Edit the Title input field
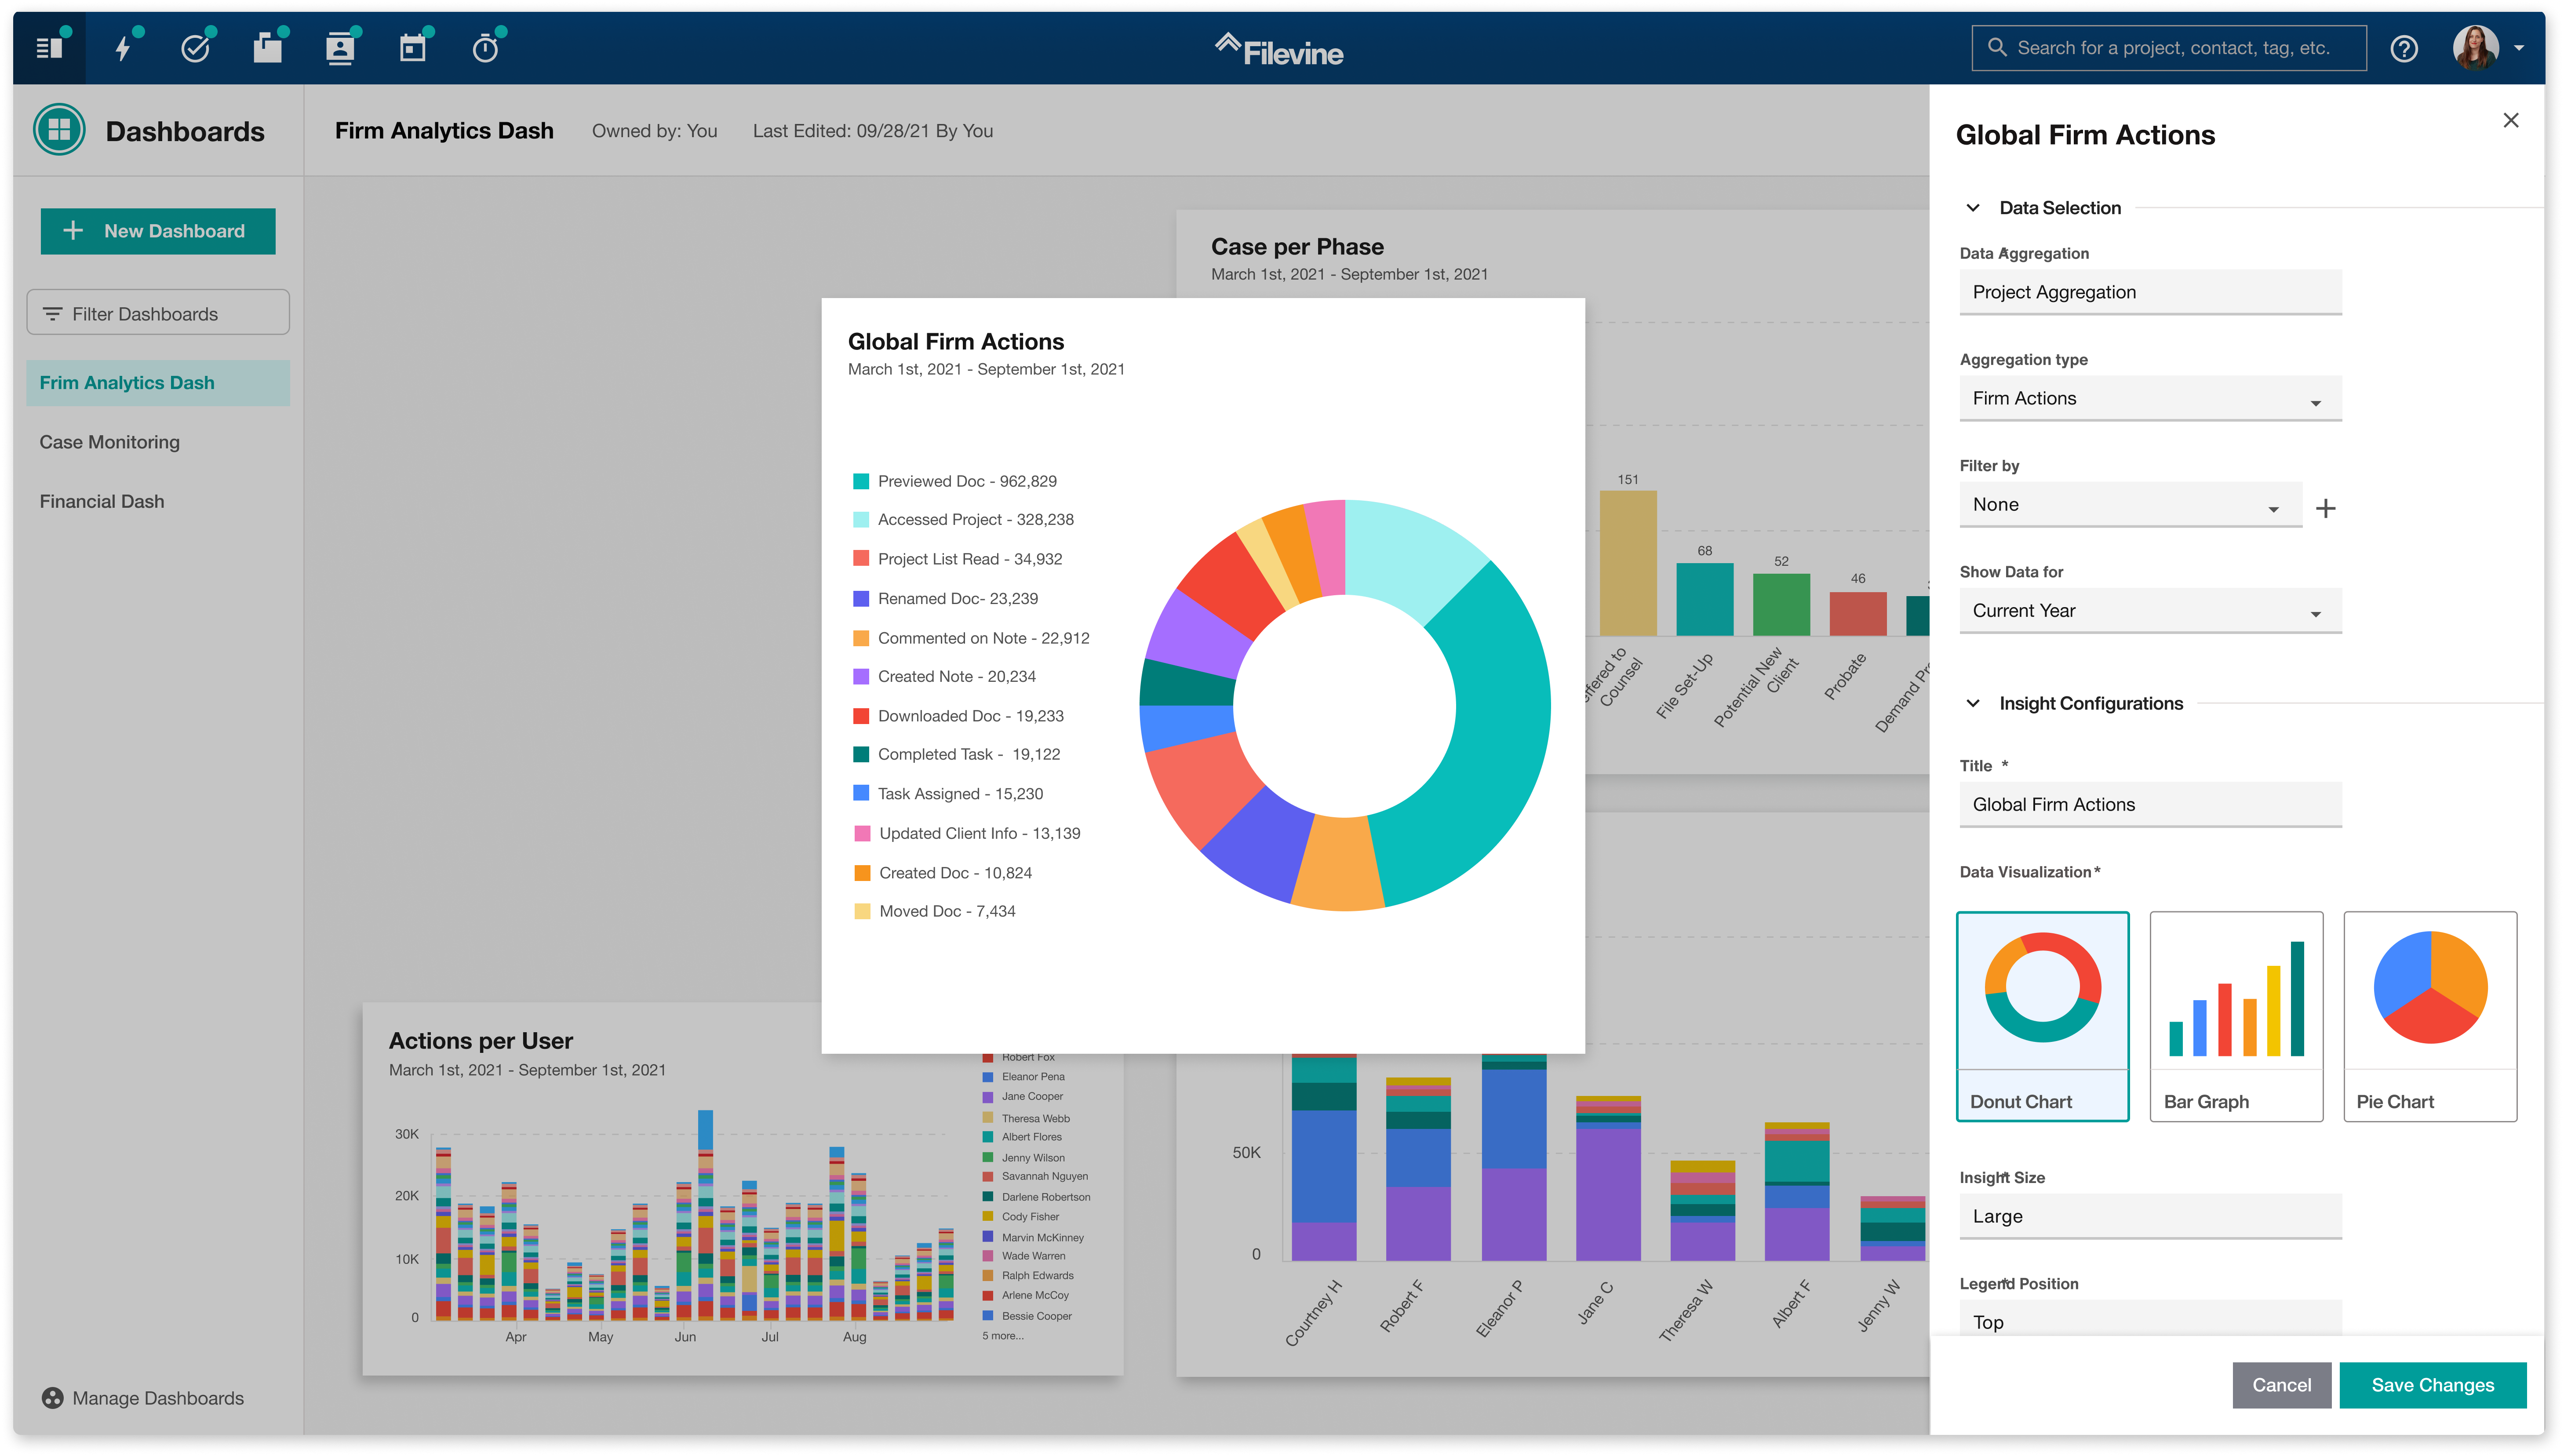The width and height of the screenshot is (2564, 1456). 2151,805
